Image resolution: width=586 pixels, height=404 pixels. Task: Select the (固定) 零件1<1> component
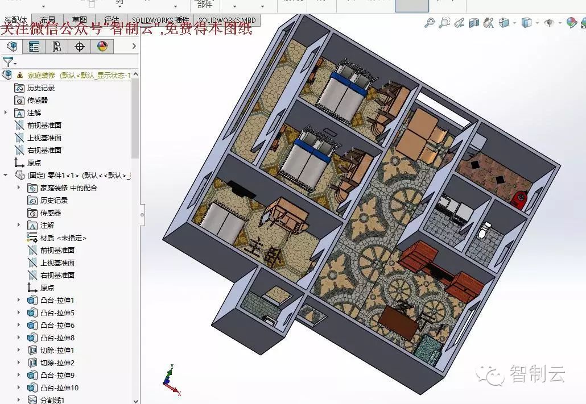pos(79,175)
